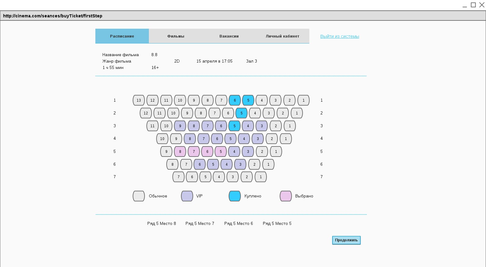The height and width of the screenshot is (267, 486).
Task: Click the 'Ряд 5 Место 6' ticket label
Action: [239, 223]
